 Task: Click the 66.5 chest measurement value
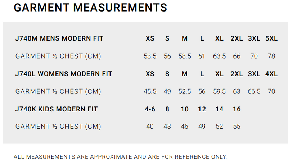pyautogui.click(x=254, y=91)
